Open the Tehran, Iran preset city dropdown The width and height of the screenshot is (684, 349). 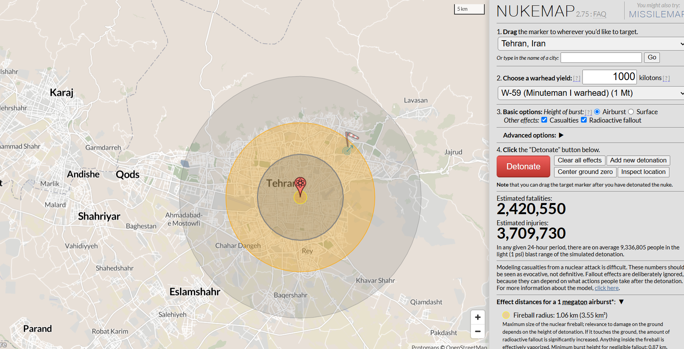pos(591,44)
